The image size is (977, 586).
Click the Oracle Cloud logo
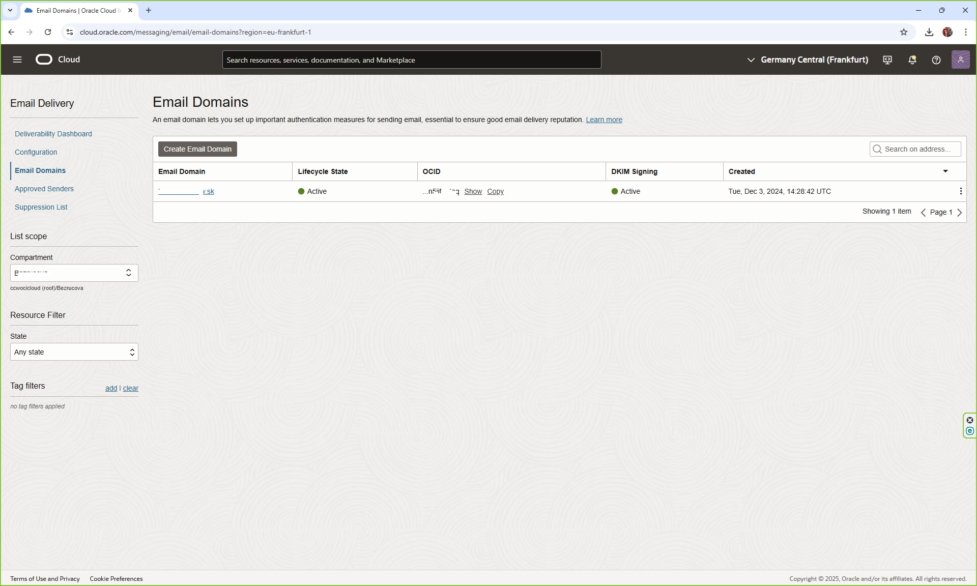tap(58, 60)
